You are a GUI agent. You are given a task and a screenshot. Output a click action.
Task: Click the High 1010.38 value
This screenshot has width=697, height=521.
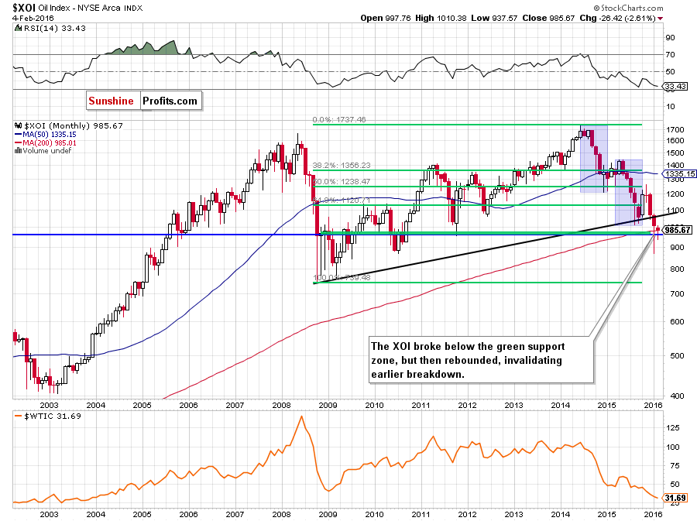coord(441,19)
